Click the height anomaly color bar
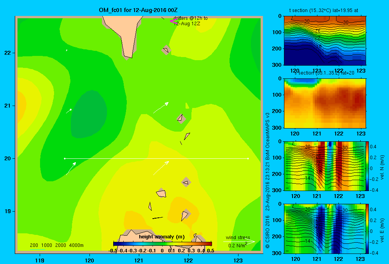Image resolution: width=389 pixels, height=264 pixels. (x=163, y=244)
